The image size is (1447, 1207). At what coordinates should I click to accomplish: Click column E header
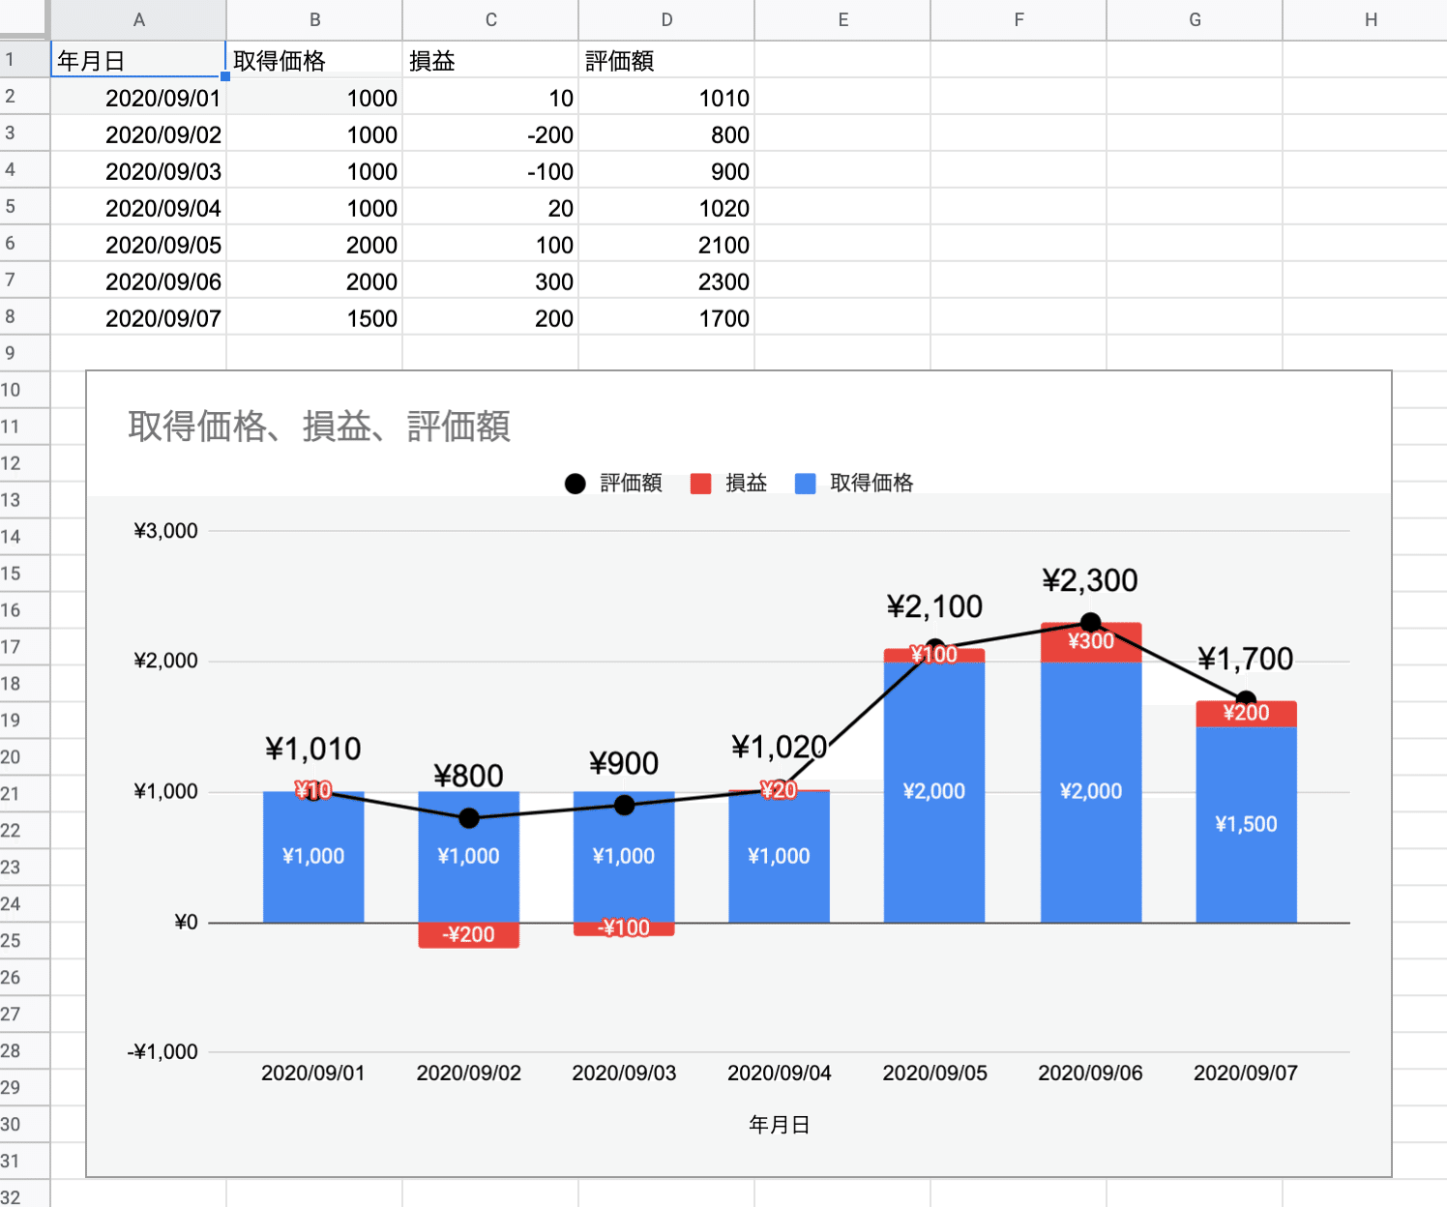pyautogui.click(x=842, y=19)
